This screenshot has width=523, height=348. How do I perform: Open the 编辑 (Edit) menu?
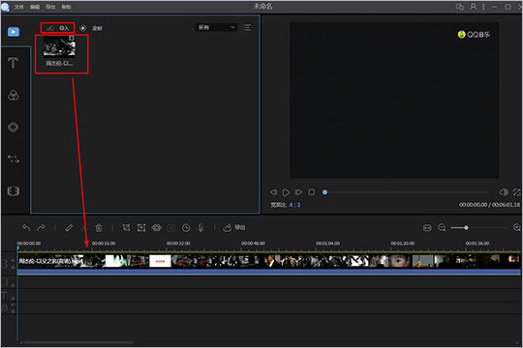point(35,7)
